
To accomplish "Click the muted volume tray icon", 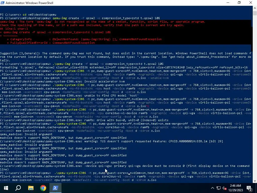I will (x=224, y=188).
